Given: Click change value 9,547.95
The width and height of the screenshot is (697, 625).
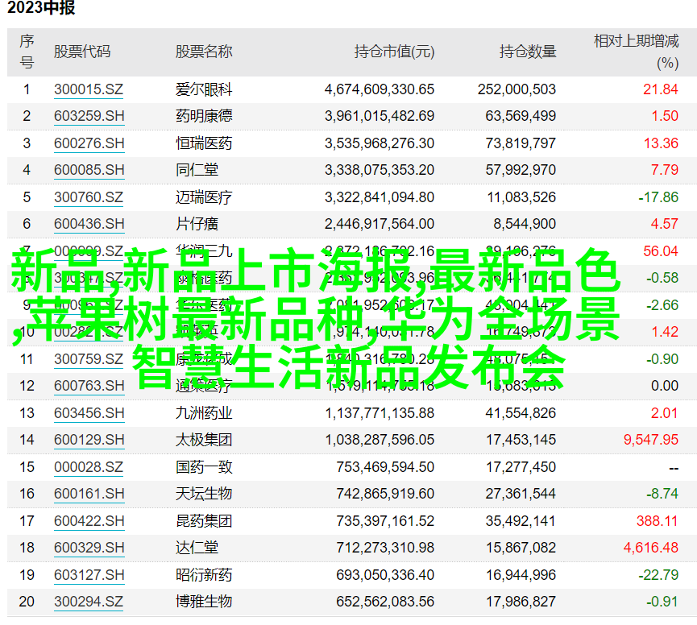Looking at the screenshot, I should (x=651, y=441).
